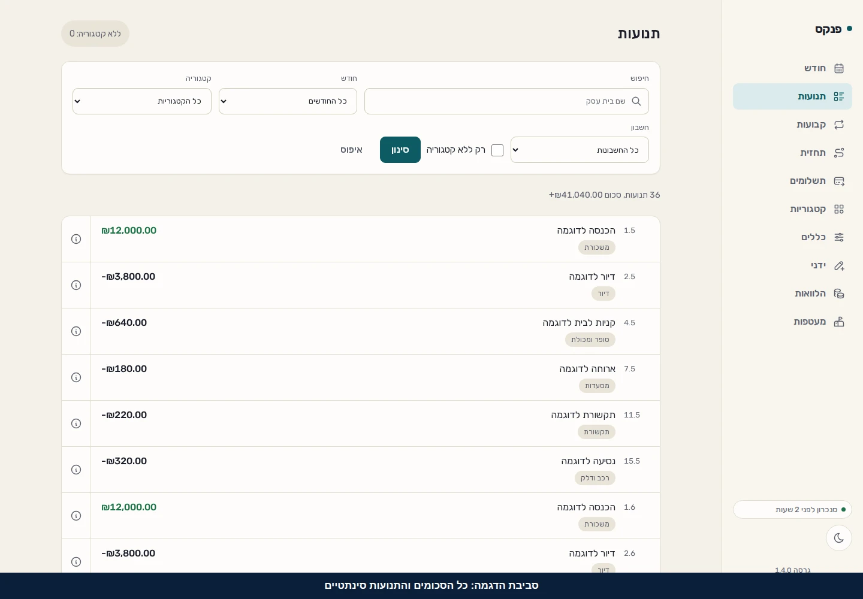Click the תחזית forecast icon
Screen dimensions: 863x599
click(x=839, y=153)
